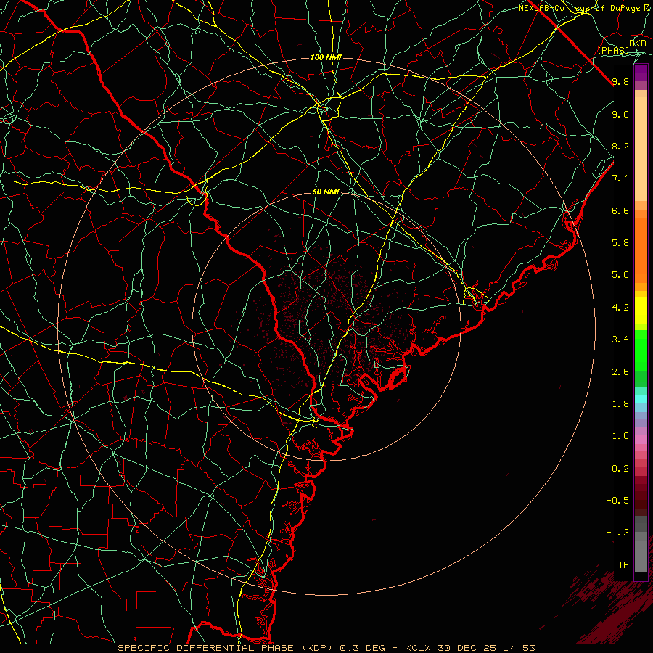Click the -1.3 scale value

pyautogui.click(x=617, y=533)
